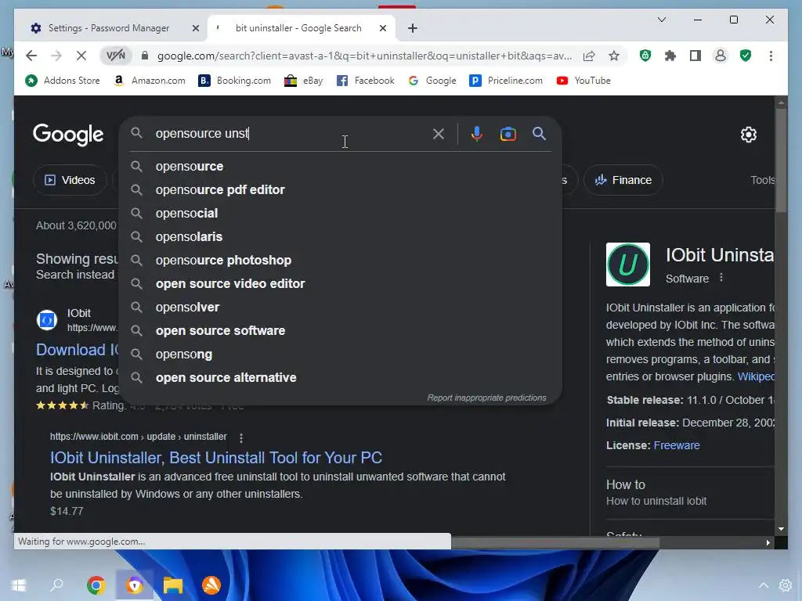The width and height of the screenshot is (802, 601).
Task: Open Windows taskbar search
Action: 56,585
